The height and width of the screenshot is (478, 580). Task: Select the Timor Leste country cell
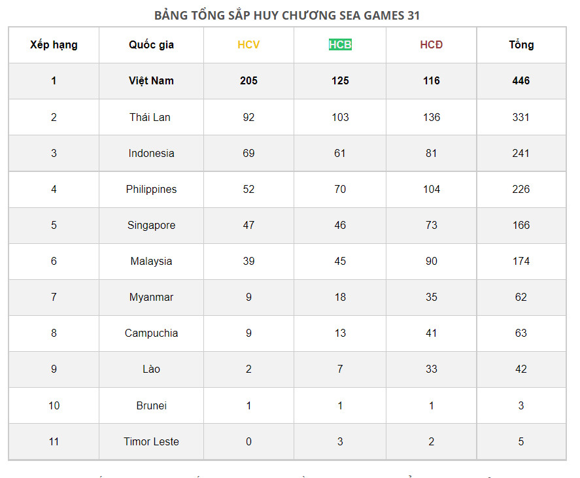click(151, 441)
